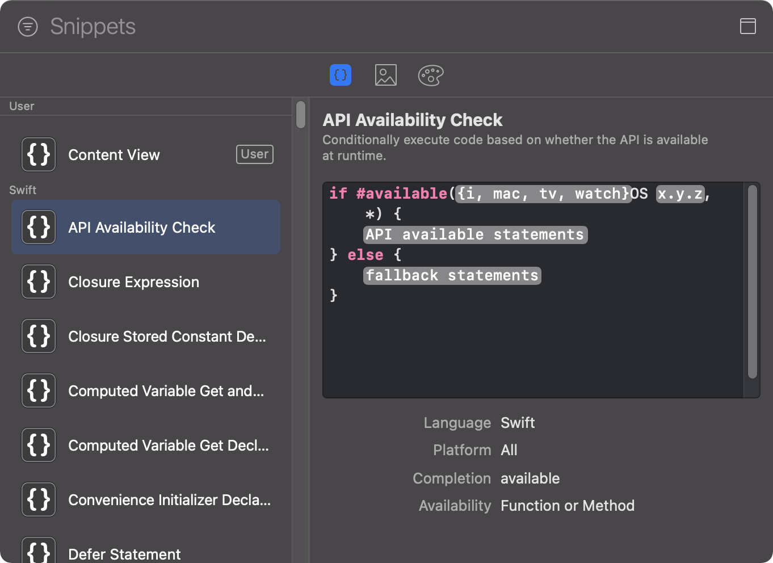Click the braces icon for Computed Variable Get and

pos(39,390)
